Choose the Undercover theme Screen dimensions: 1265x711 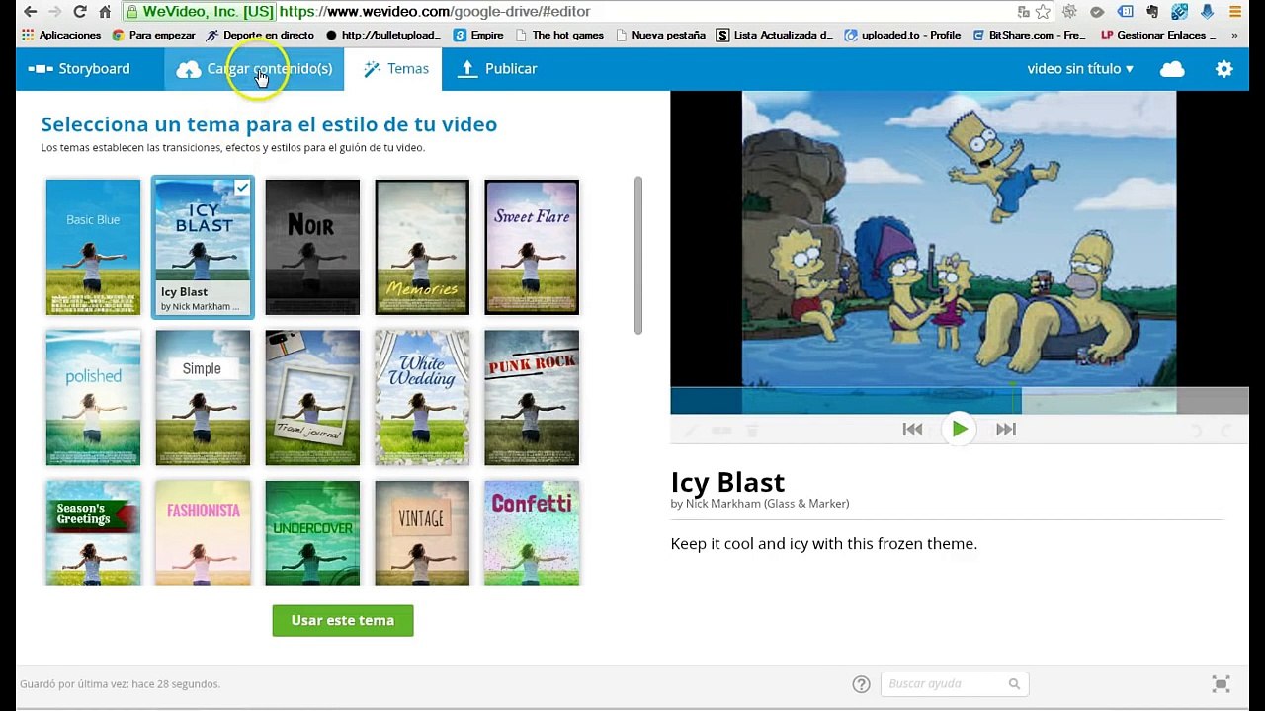point(312,533)
